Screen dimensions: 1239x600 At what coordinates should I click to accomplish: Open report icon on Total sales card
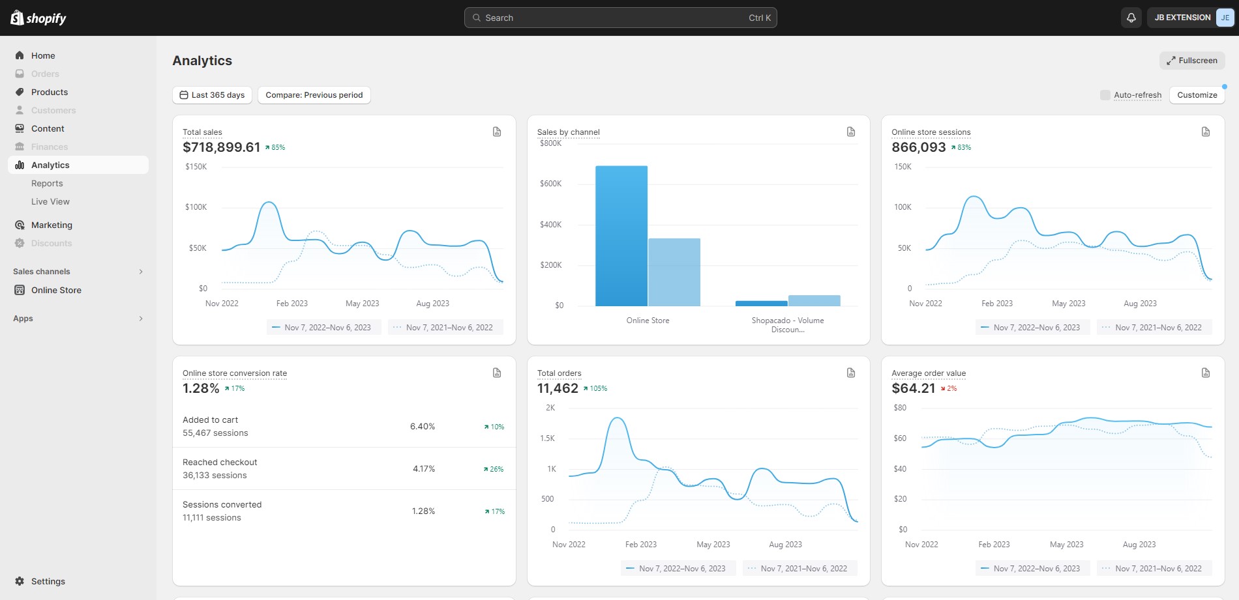pos(497,132)
